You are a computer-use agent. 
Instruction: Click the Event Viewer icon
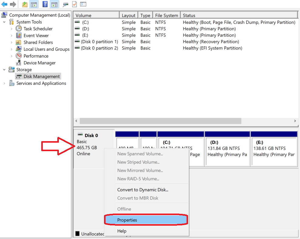pyautogui.click(x=19, y=35)
